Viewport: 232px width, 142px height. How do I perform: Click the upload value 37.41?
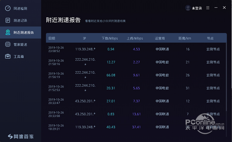[136, 127]
